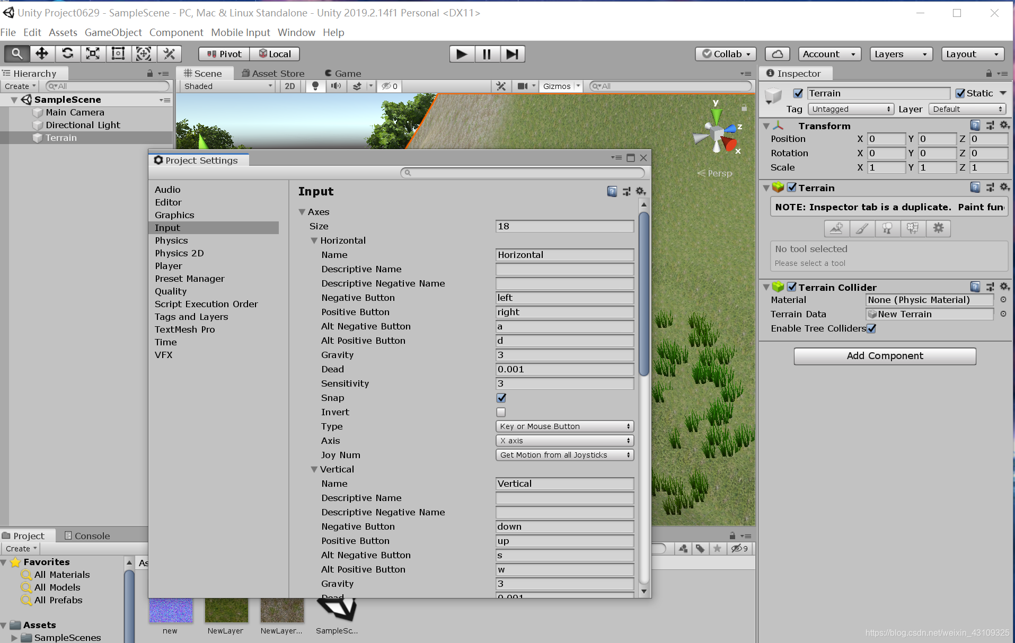Select Quality in Project Settings list
The height and width of the screenshot is (643, 1015).
(x=171, y=291)
